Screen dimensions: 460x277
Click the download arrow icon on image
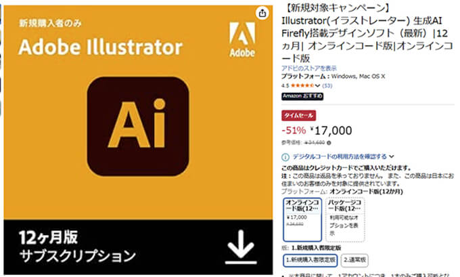[x=241, y=247]
